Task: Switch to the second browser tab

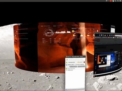Action: tap(104, 37)
